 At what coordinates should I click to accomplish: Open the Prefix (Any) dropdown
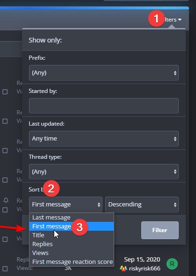tap(104, 73)
